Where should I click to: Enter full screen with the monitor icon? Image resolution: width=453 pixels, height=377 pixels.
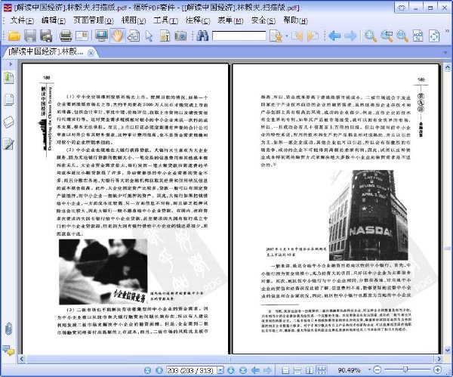click(101, 36)
